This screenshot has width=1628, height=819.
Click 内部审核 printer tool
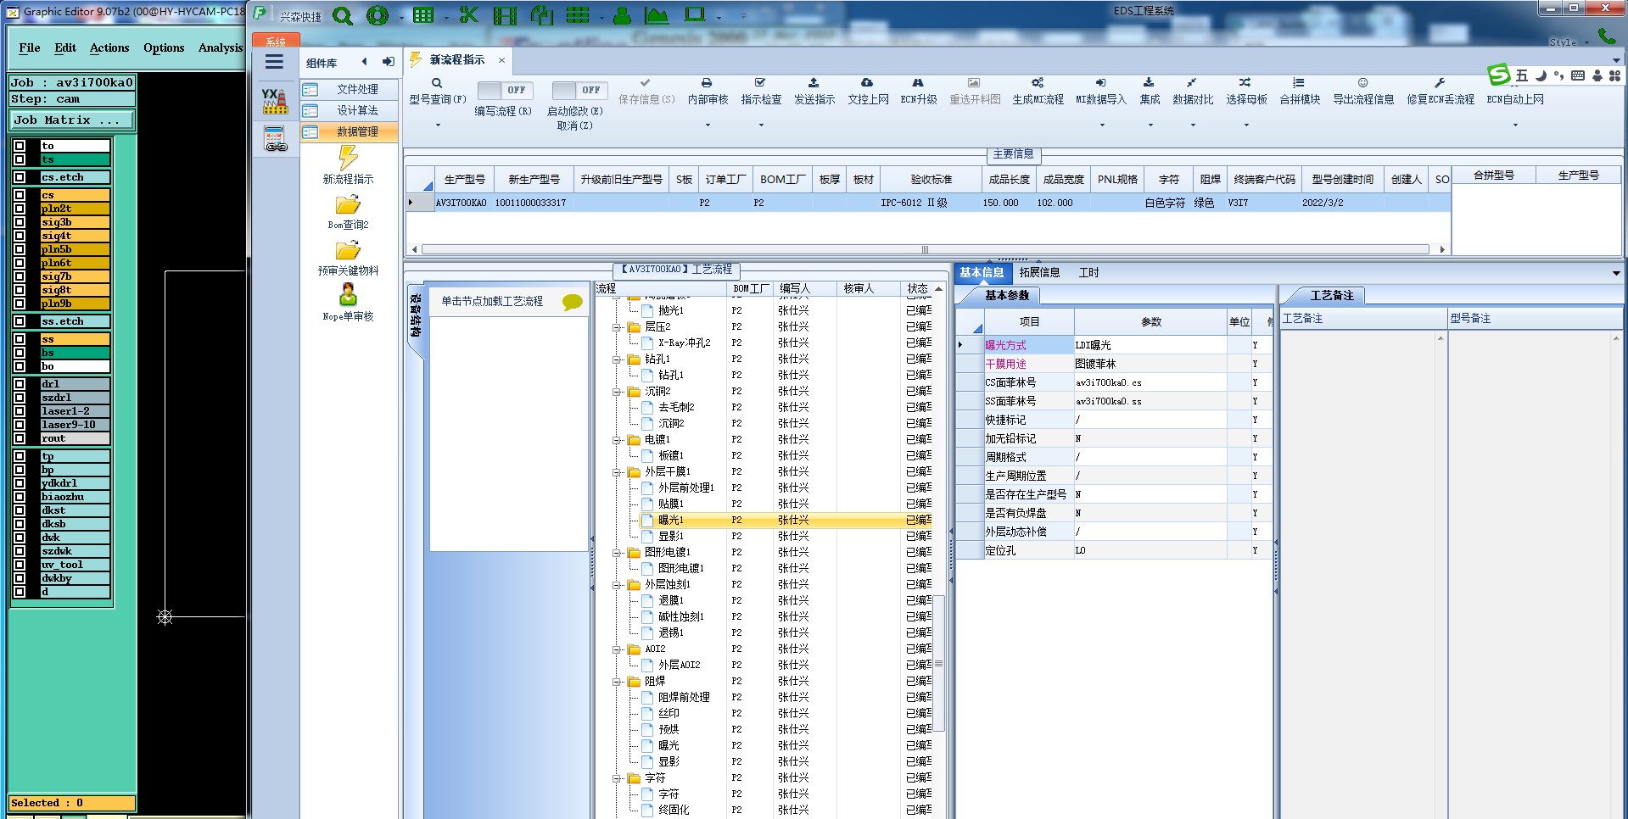pyautogui.click(x=708, y=92)
